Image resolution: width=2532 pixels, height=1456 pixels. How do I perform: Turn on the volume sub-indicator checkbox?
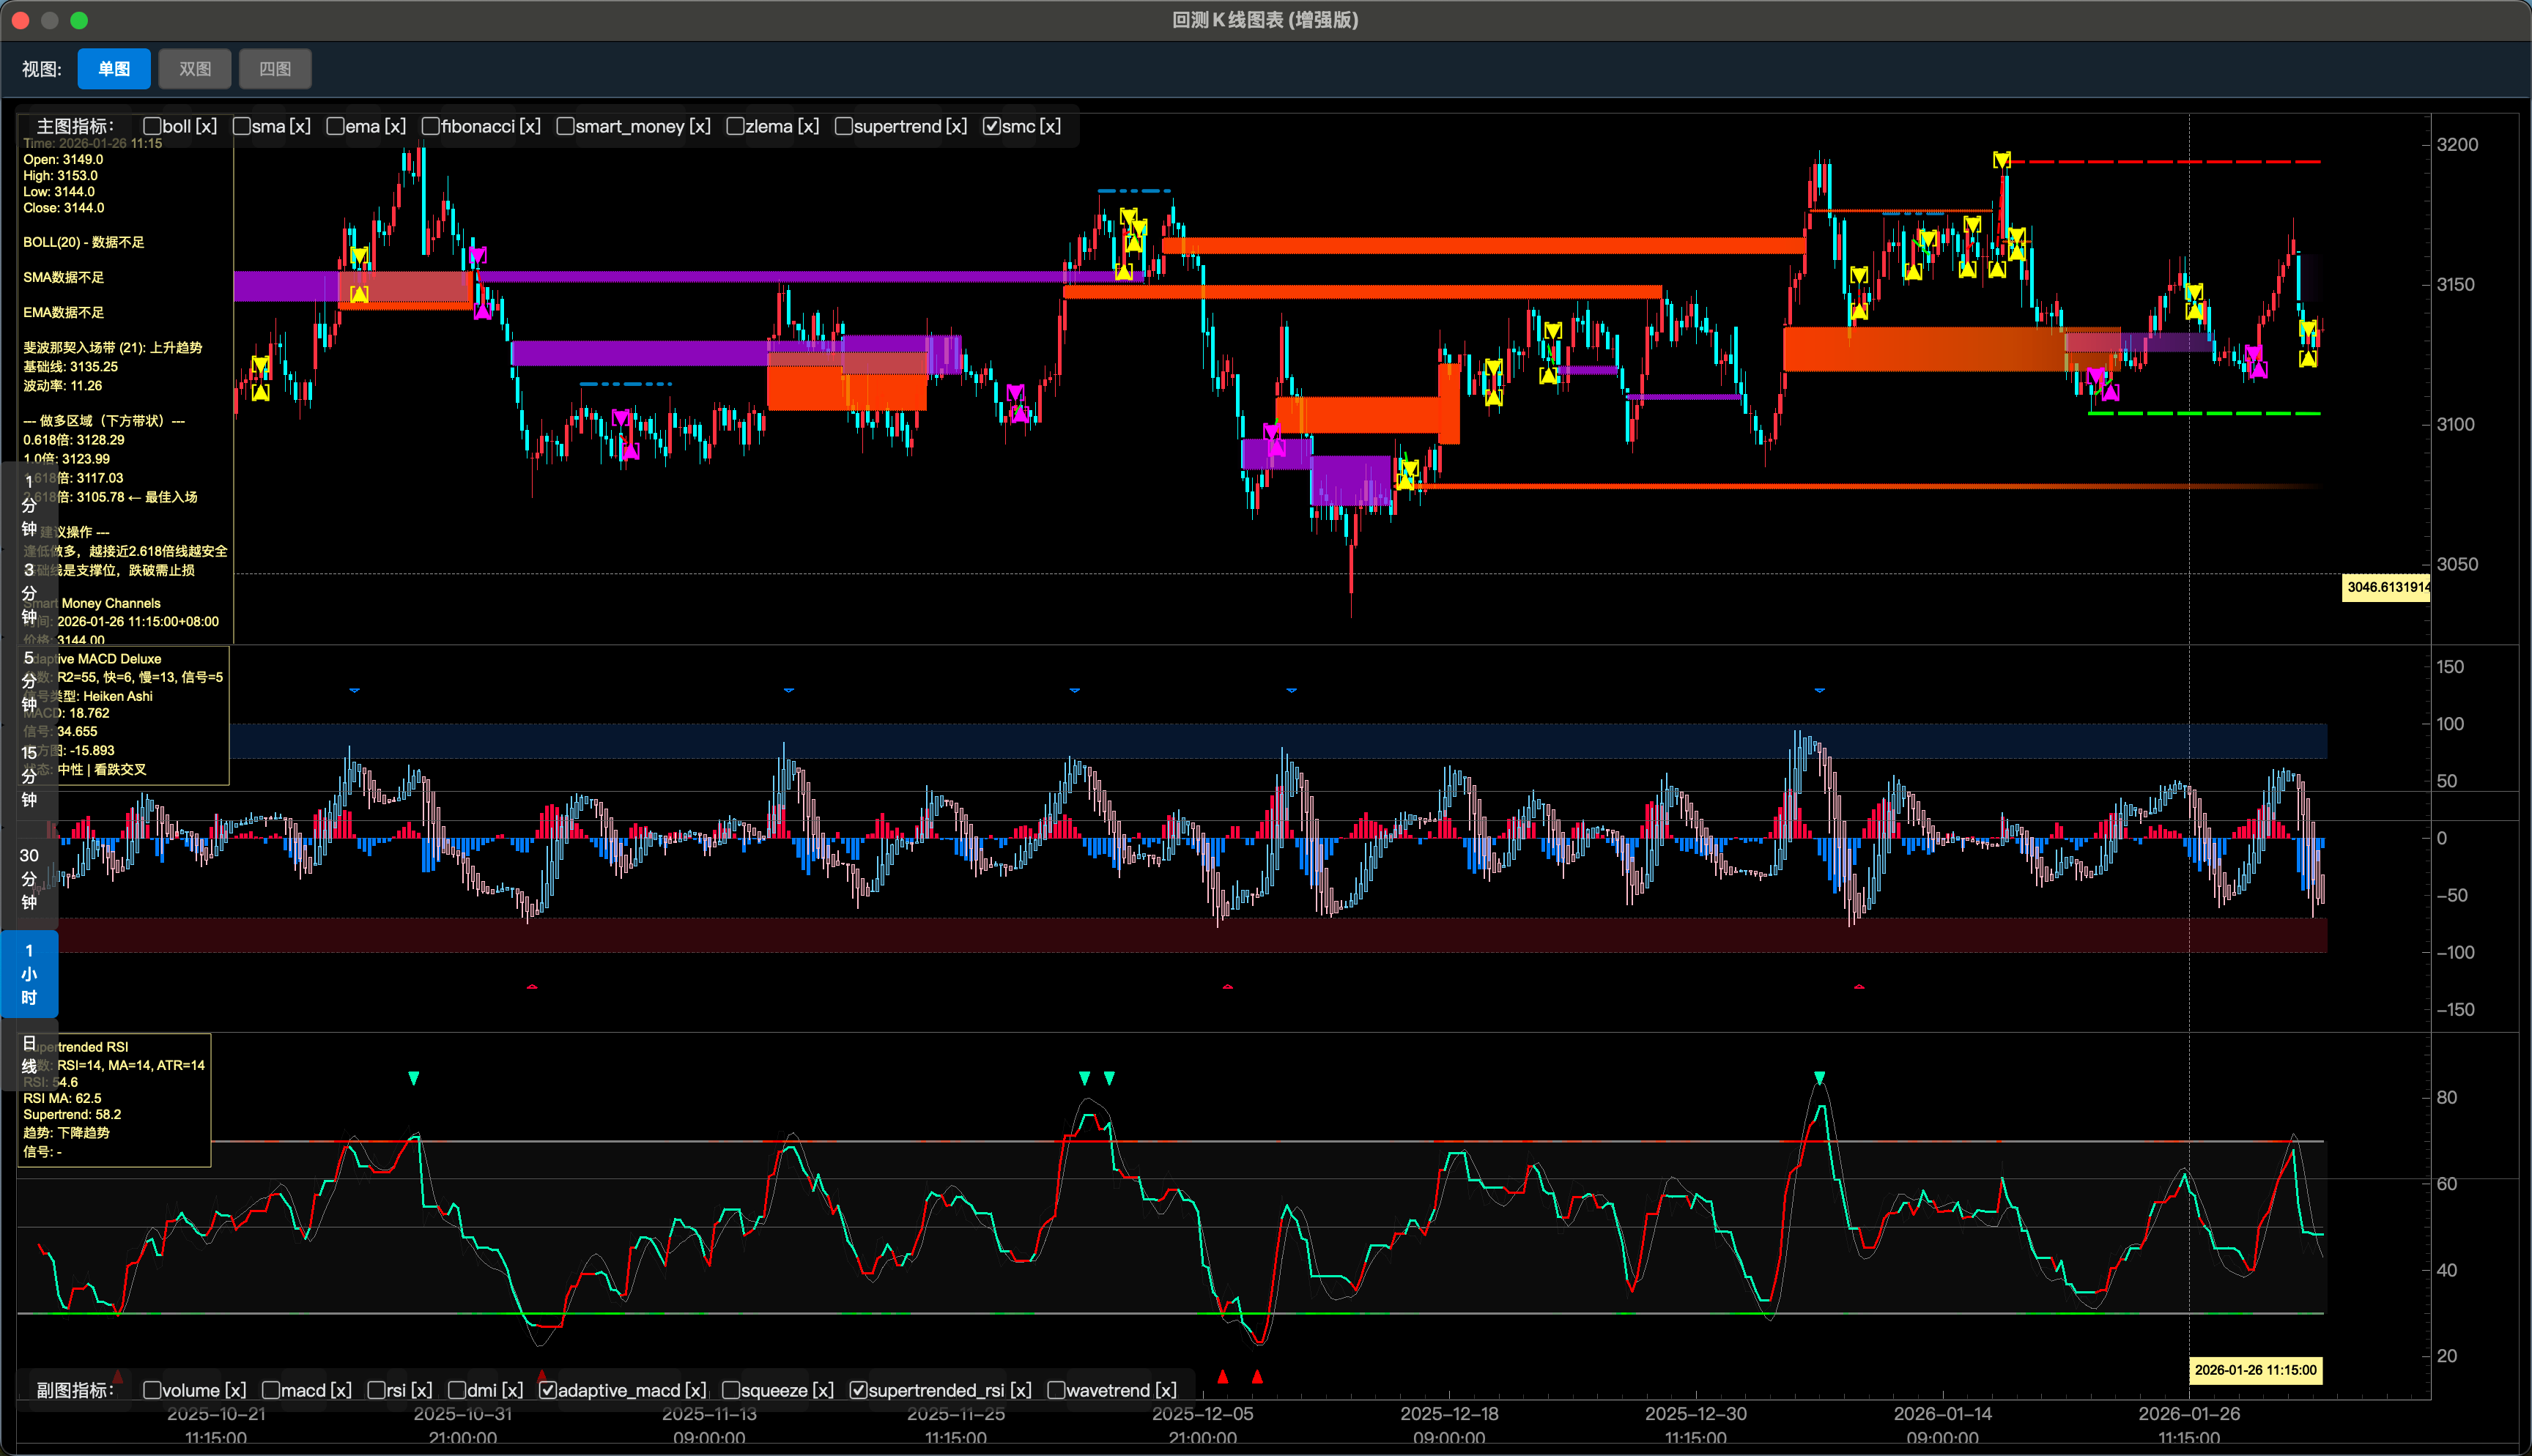[153, 1390]
